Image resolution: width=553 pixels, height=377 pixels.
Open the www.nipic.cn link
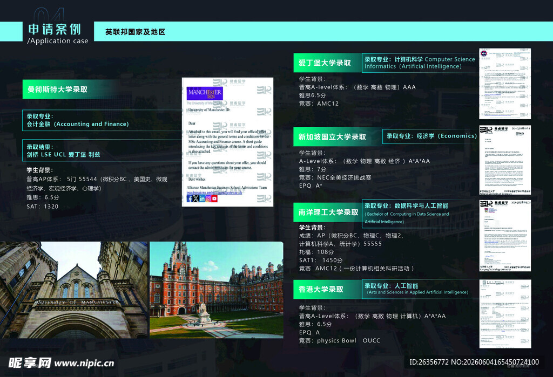(x=84, y=364)
